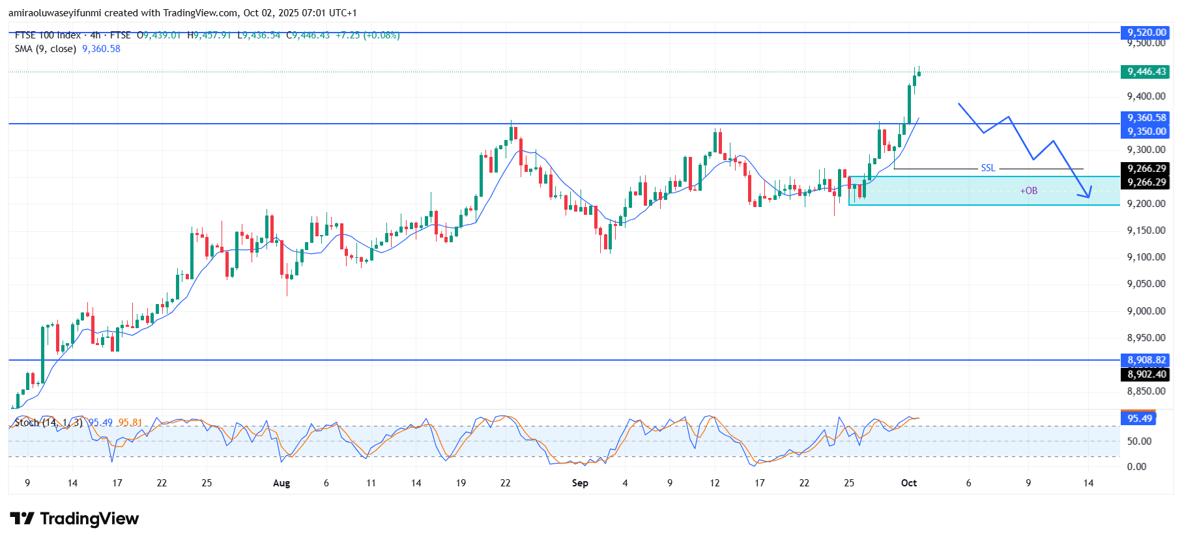Click the Sep label on the time axis
Viewport: 1182px width, 543px height.
[x=580, y=483]
